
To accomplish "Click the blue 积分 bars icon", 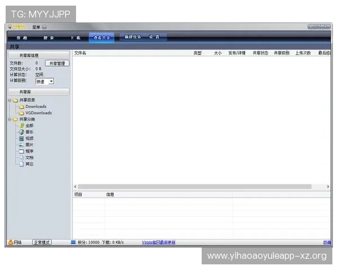I will click(73, 242).
